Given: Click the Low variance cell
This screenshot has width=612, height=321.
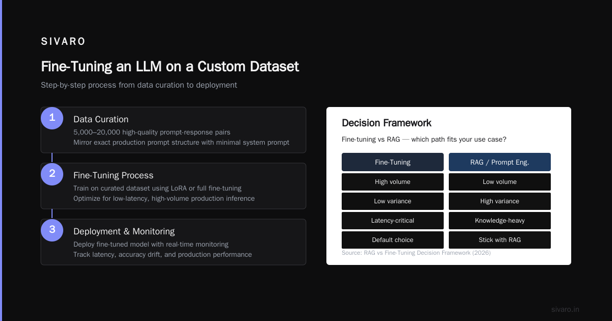Looking at the screenshot, I should coord(393,201).
